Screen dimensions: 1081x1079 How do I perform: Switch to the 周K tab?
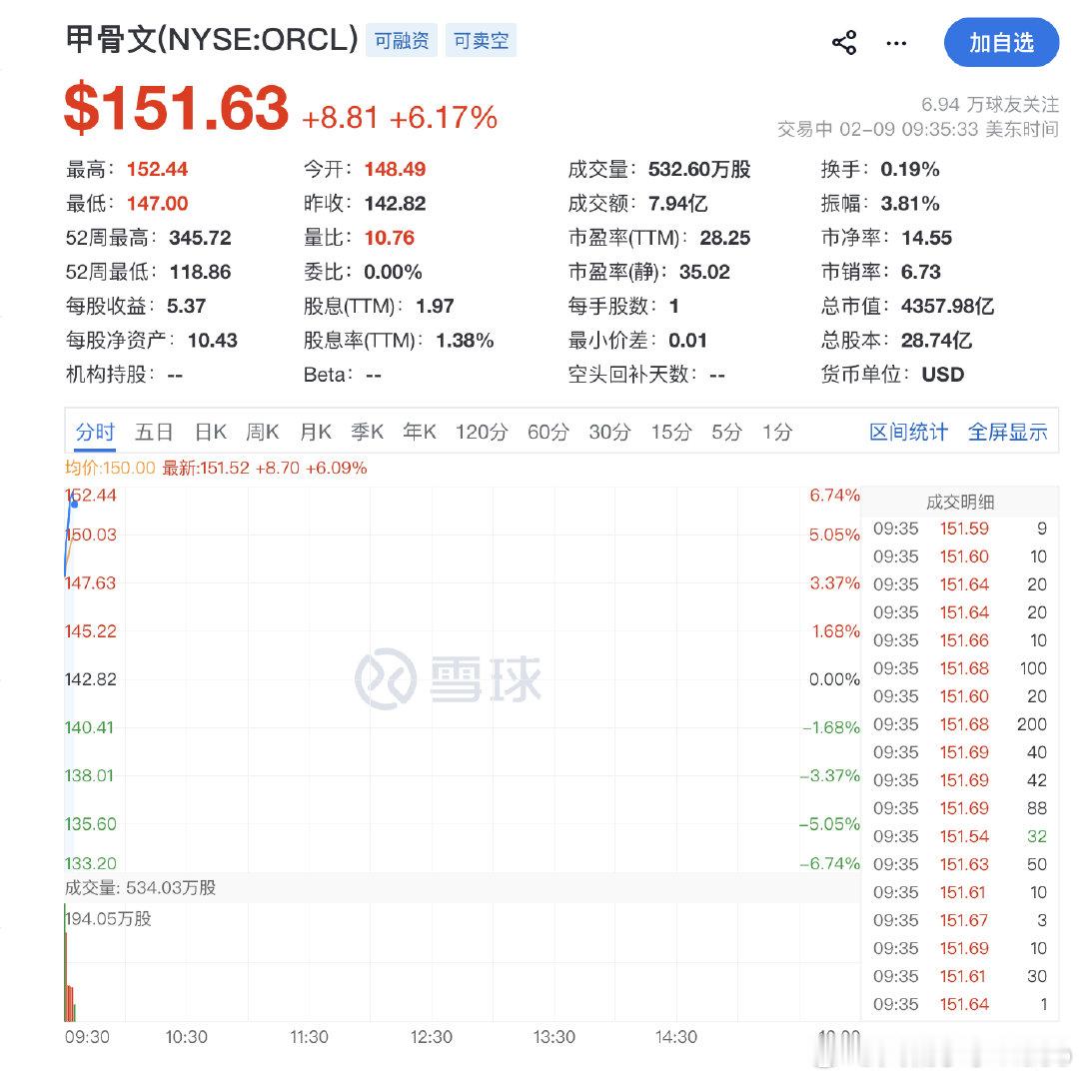tap(263, 433)
